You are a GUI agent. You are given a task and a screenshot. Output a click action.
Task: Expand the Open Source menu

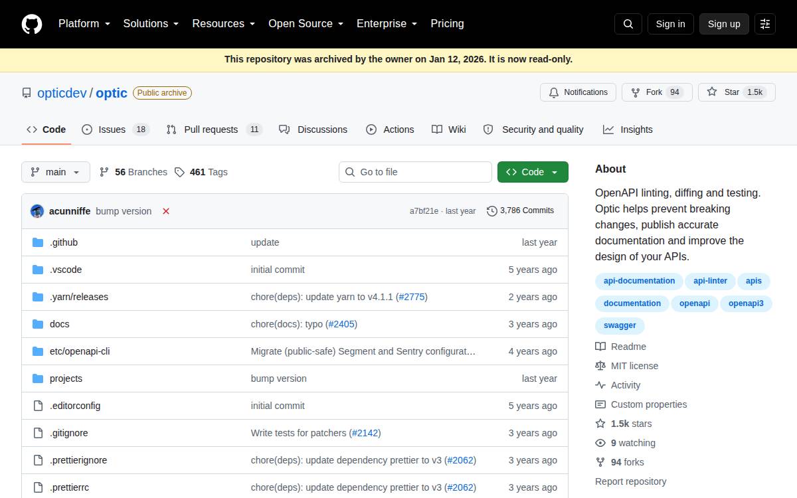306,24
